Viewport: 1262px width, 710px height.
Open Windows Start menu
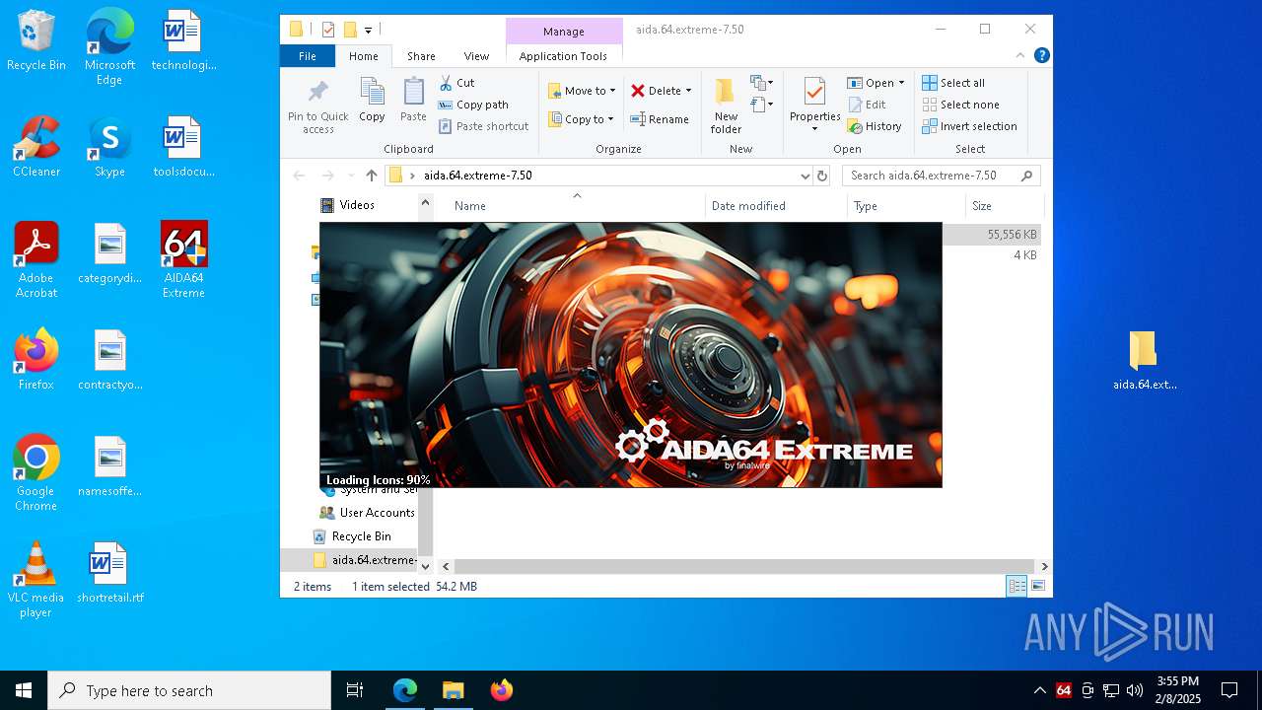(24, 690)
